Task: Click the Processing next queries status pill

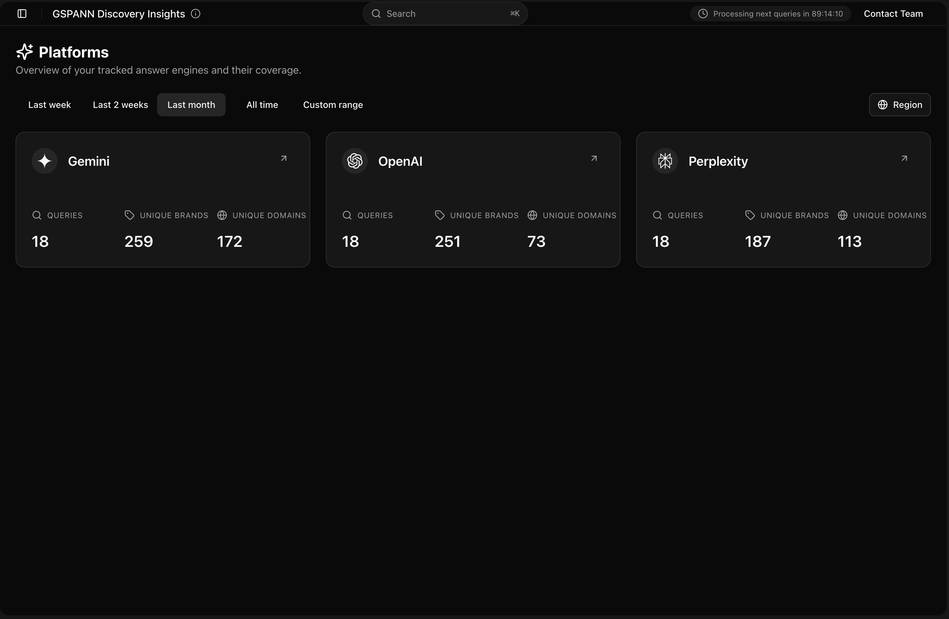Action: 770,14
